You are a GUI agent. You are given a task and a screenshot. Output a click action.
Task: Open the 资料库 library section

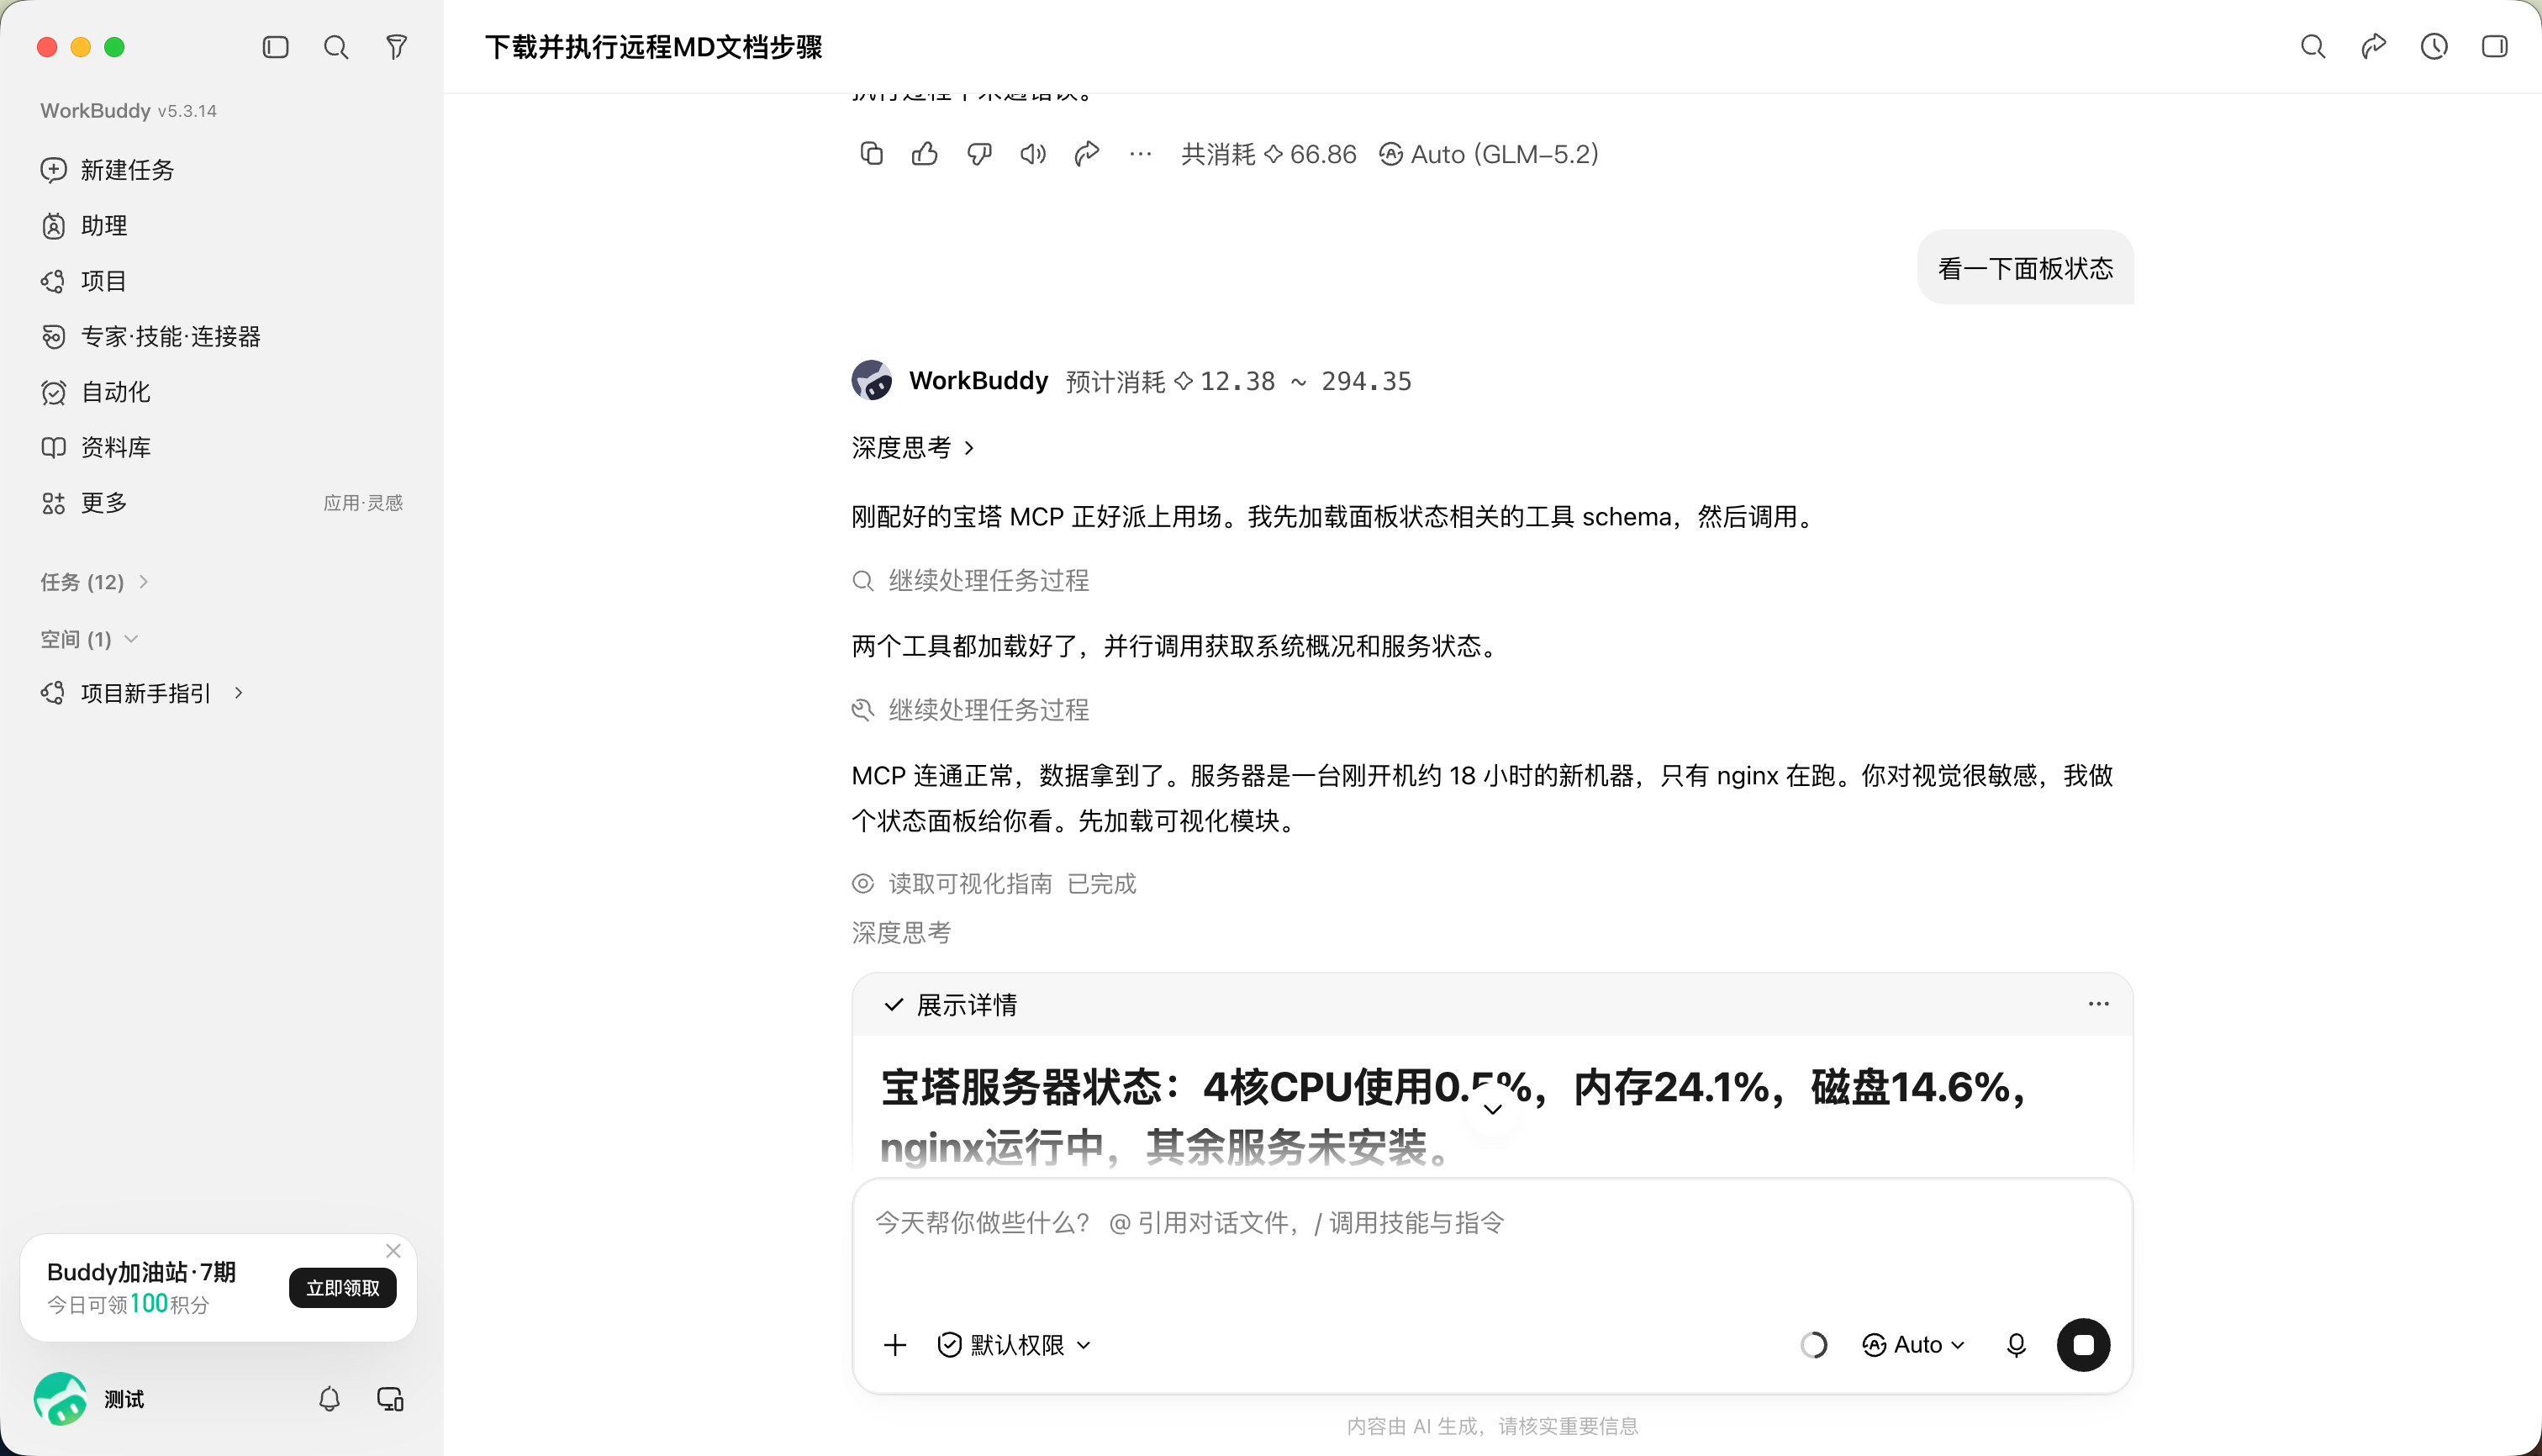tap(221, 447)
